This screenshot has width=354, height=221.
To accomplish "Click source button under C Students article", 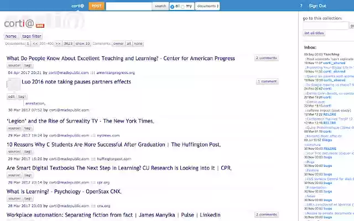I will tap(14, 152).
